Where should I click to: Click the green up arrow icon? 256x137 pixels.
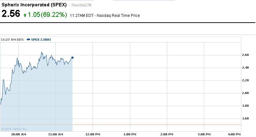tap(25, 15)
